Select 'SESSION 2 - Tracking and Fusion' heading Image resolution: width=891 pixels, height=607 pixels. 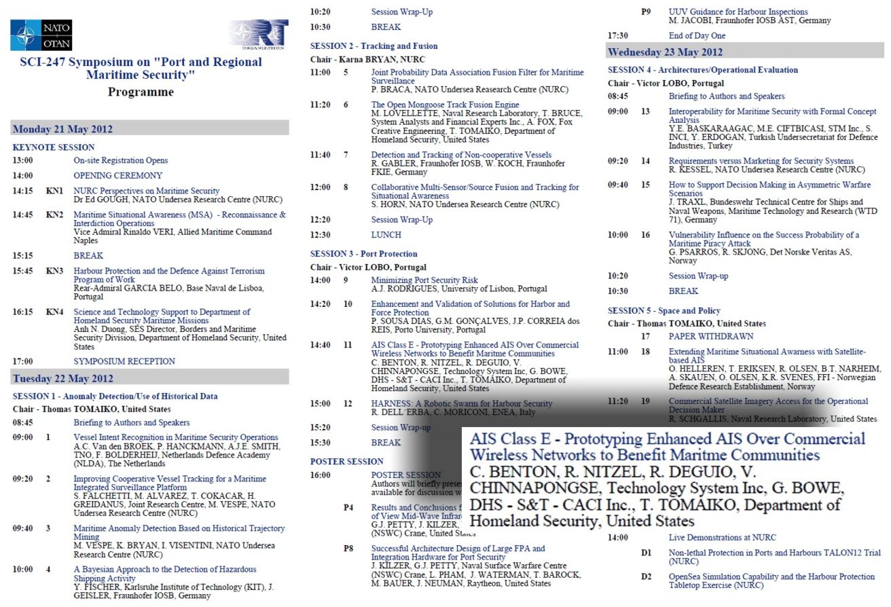click(x=374, y=46)
